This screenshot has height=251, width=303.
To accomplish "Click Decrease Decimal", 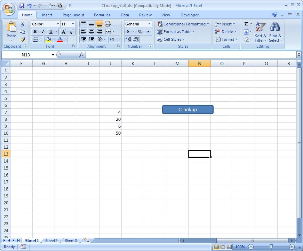I will (136, 39).
